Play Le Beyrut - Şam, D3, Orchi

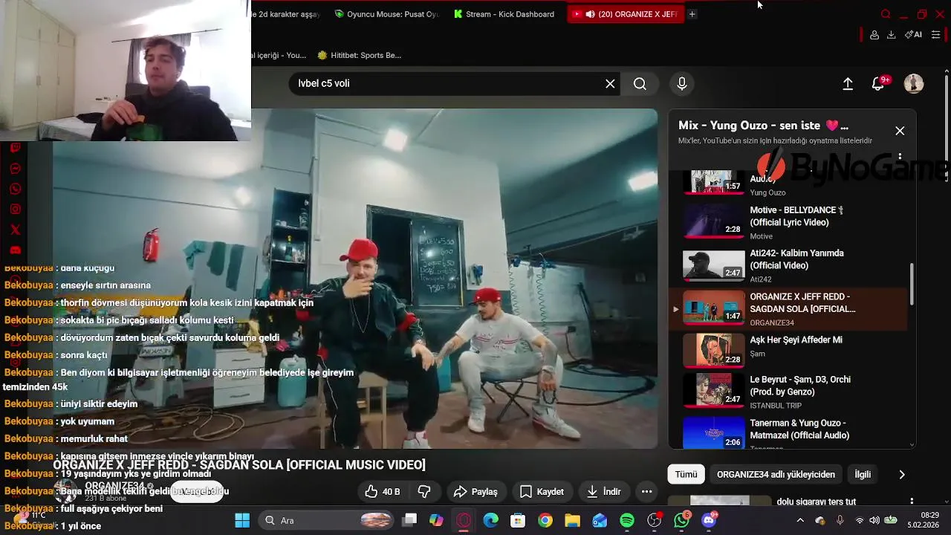click(788, 392)
